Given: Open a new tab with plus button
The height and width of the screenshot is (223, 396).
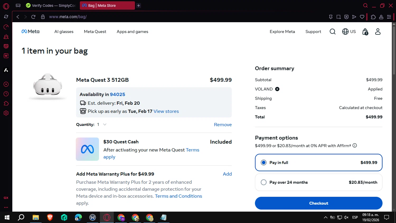Looking at the screenshot, I should [139, 6].
